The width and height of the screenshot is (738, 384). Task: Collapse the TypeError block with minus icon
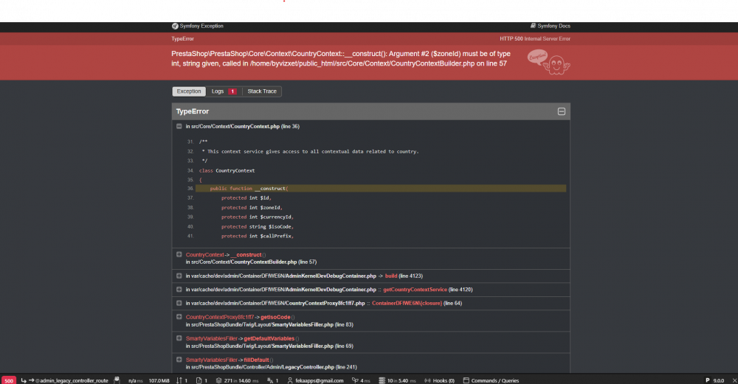pyautogui.click(x=562, y=111)
